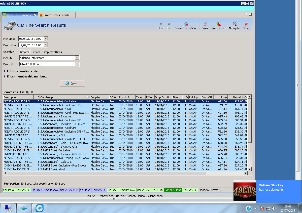This screenshot has height=213, width=302.
Task: Open the Drop off at date dropdown
Action: pyautogui.click(x=46, y=45)
